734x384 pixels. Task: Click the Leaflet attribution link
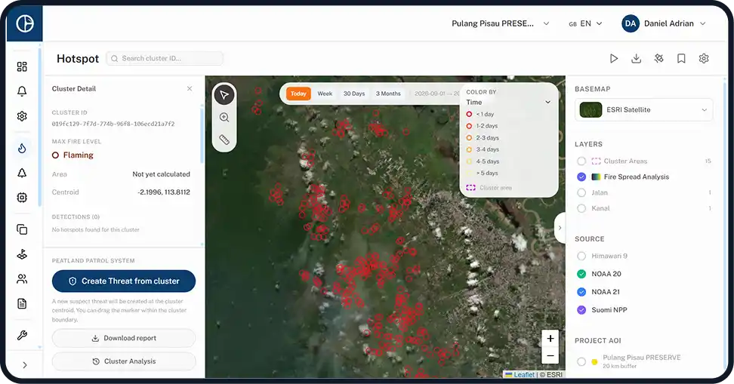pos(524,375)
